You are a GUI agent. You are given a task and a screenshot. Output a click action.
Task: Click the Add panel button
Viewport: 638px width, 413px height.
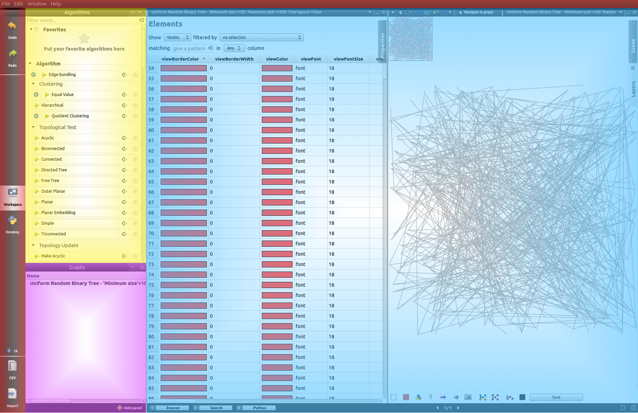click(129, 408)
